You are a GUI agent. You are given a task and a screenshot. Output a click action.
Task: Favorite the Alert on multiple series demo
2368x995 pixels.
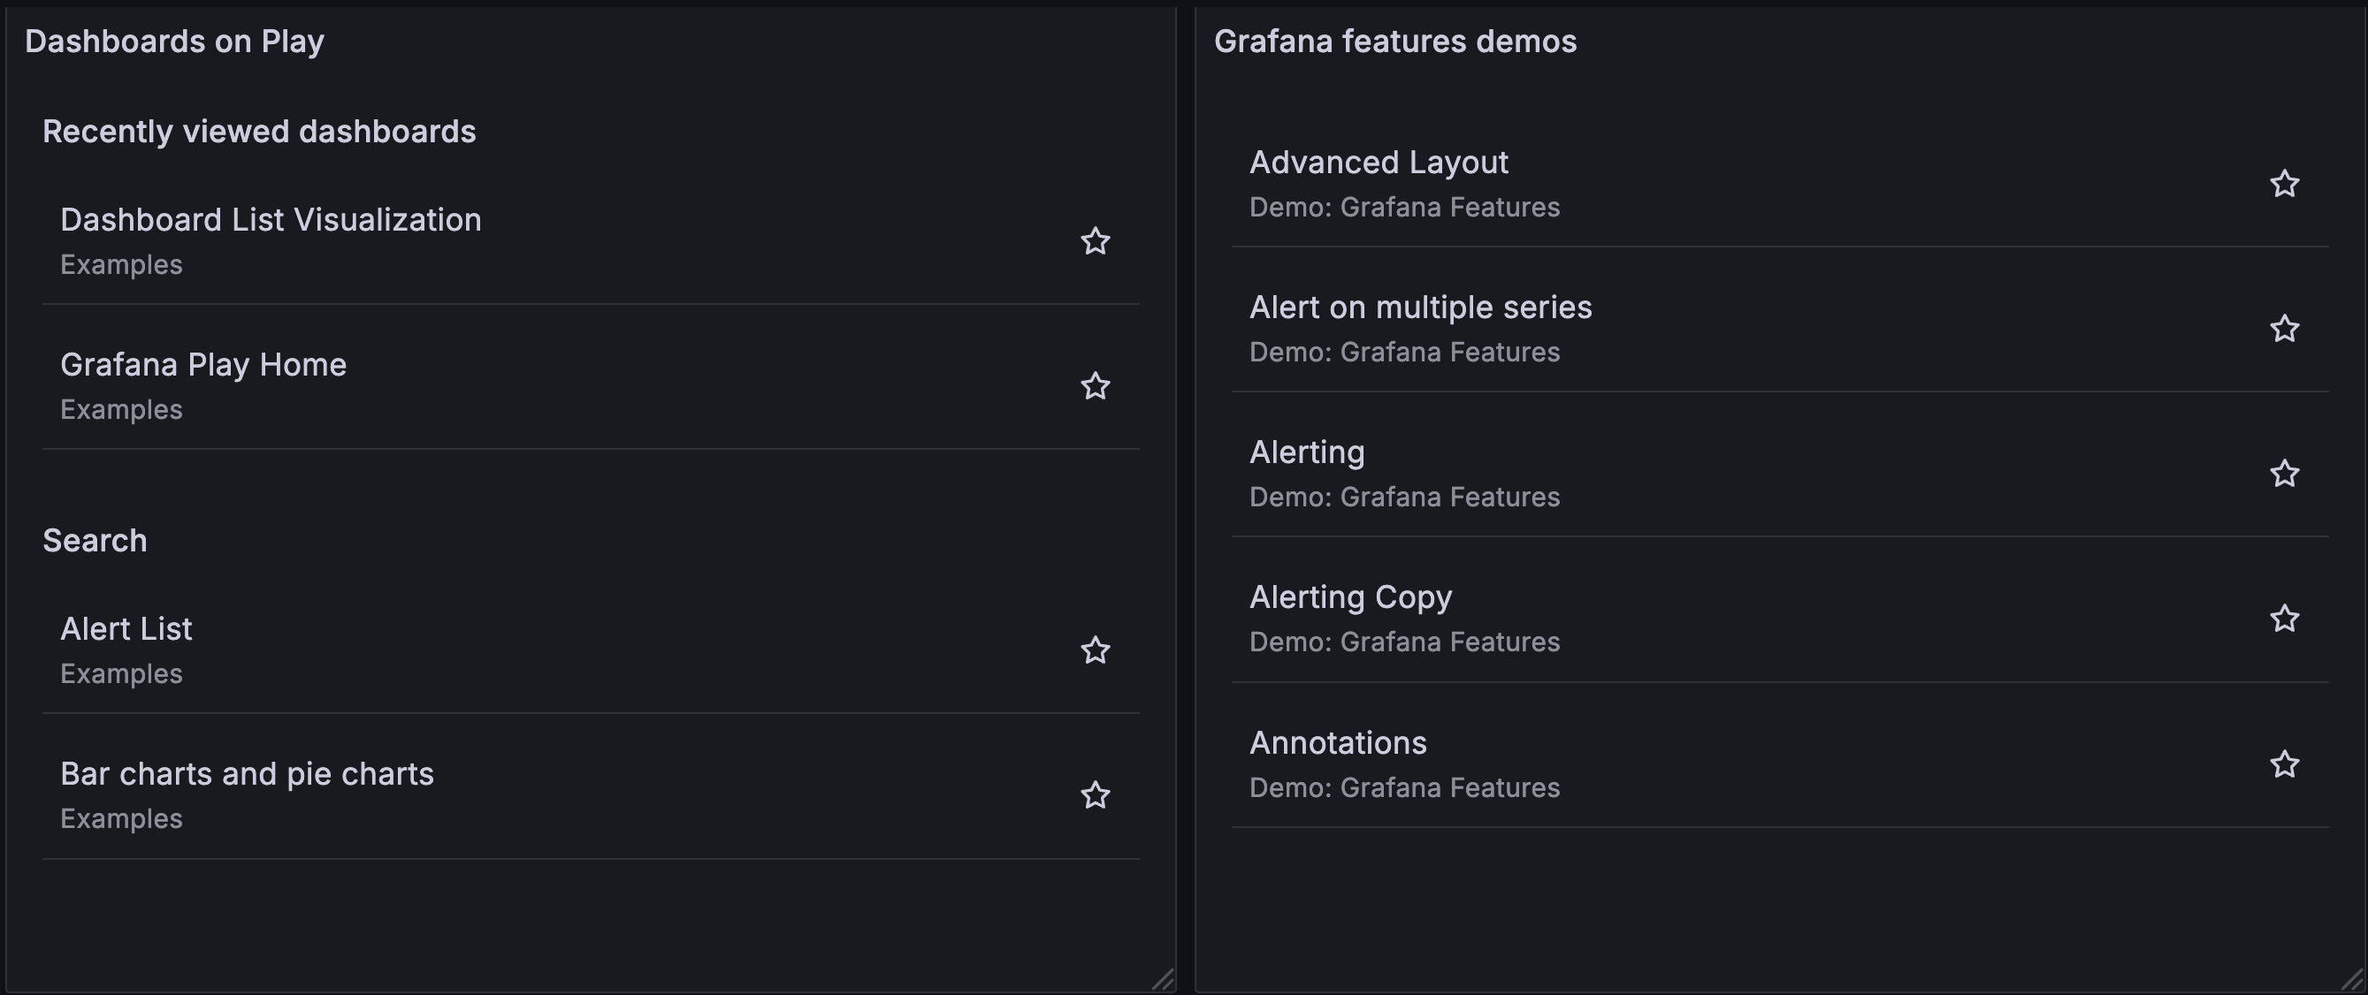tap(2285, 328)
